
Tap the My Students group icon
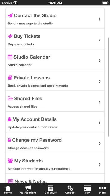coord(10,161)
